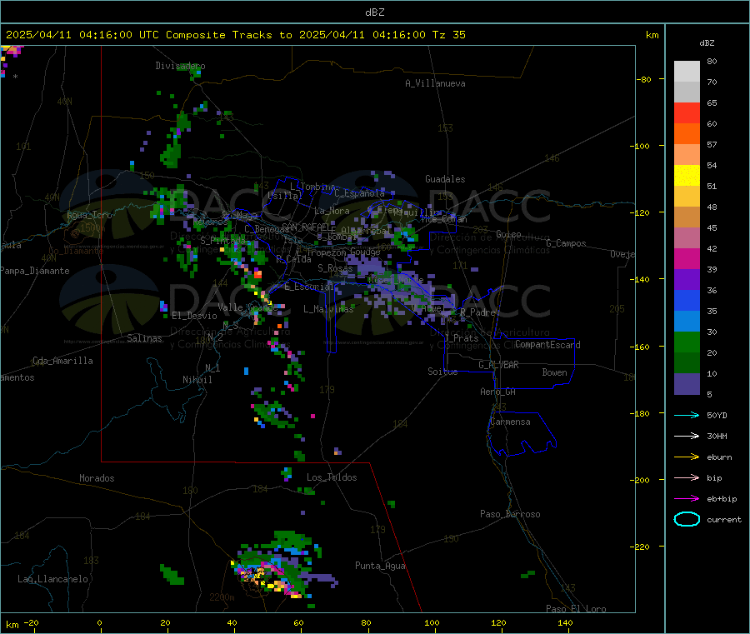Click the Morados map label
Viewport: 750px width, 634px height.
point(97,478)
